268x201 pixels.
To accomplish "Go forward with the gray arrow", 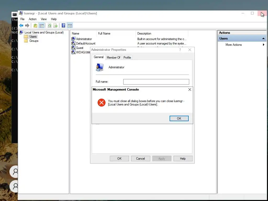I will pos(27,26).
